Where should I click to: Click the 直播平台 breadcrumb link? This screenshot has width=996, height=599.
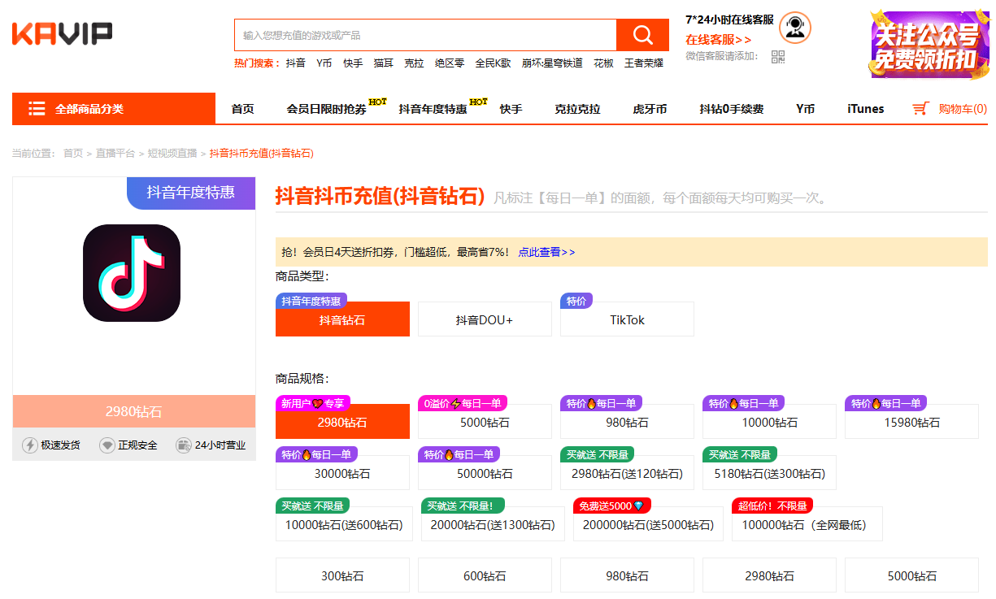click(115, 153)
